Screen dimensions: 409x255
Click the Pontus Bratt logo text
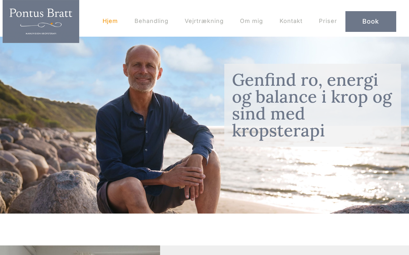(x=41, y=13)
